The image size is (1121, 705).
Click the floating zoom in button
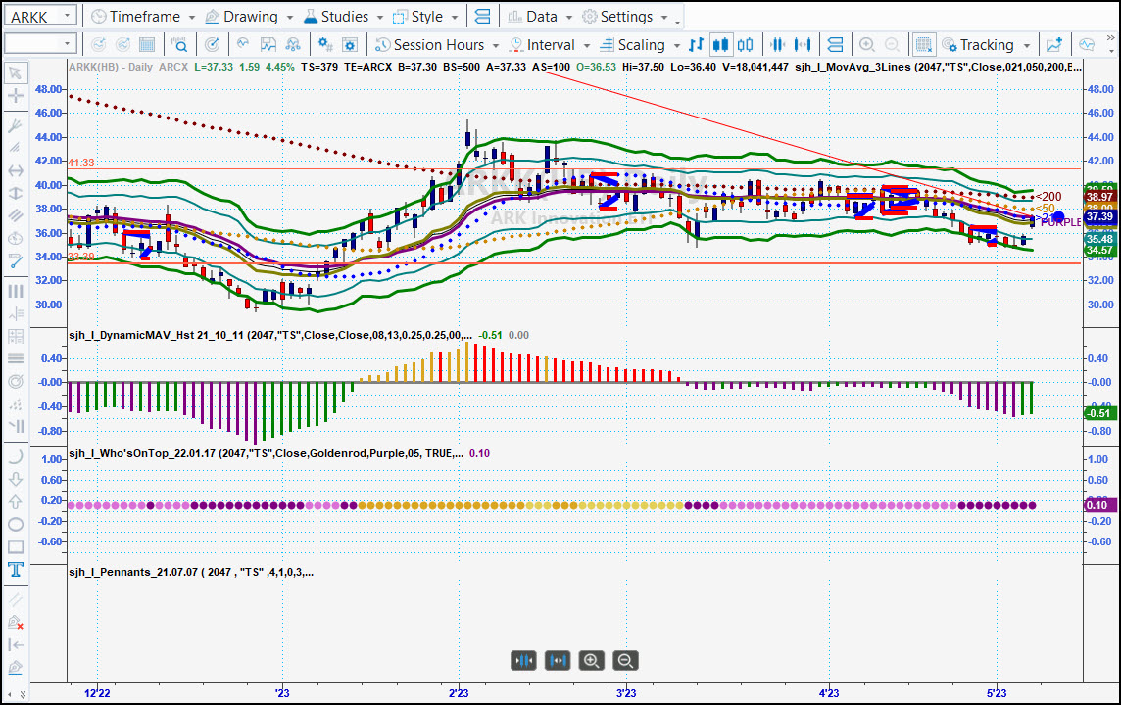(x=591, y=661)
